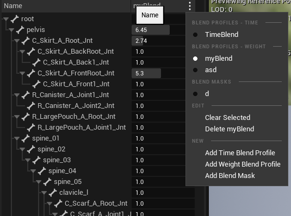The image size is (291, 216).
Task: Click bone icon of C_Skirt_A_Back1_Jnt
Action: [36, 62]
